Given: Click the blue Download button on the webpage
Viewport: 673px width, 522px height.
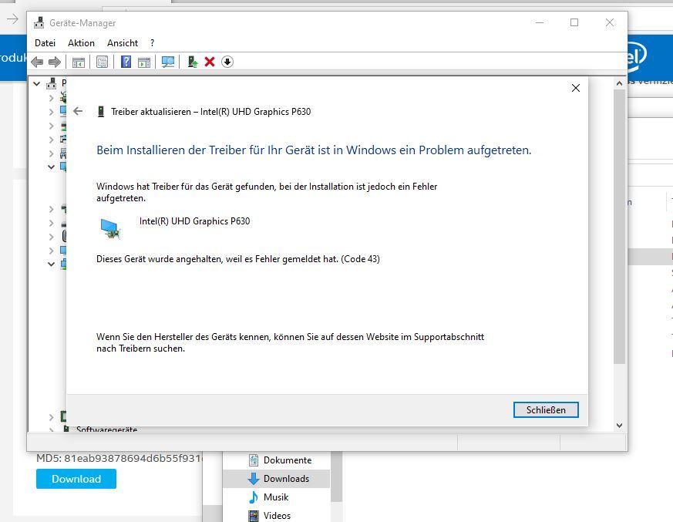Looking at the screenshot, I should coord(76,479).
